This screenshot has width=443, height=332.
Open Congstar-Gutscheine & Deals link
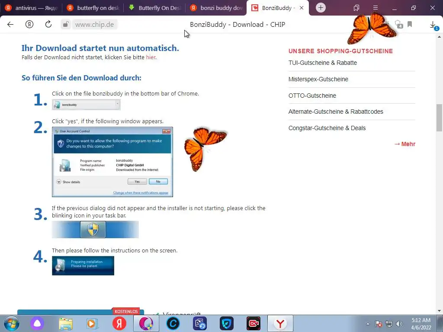point(327,128)
